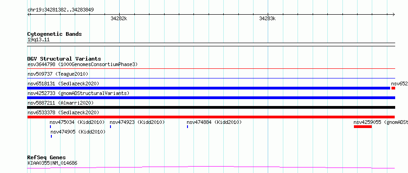Open the nsv509737 (Teague2010) variant label

(x=58, y=74)
